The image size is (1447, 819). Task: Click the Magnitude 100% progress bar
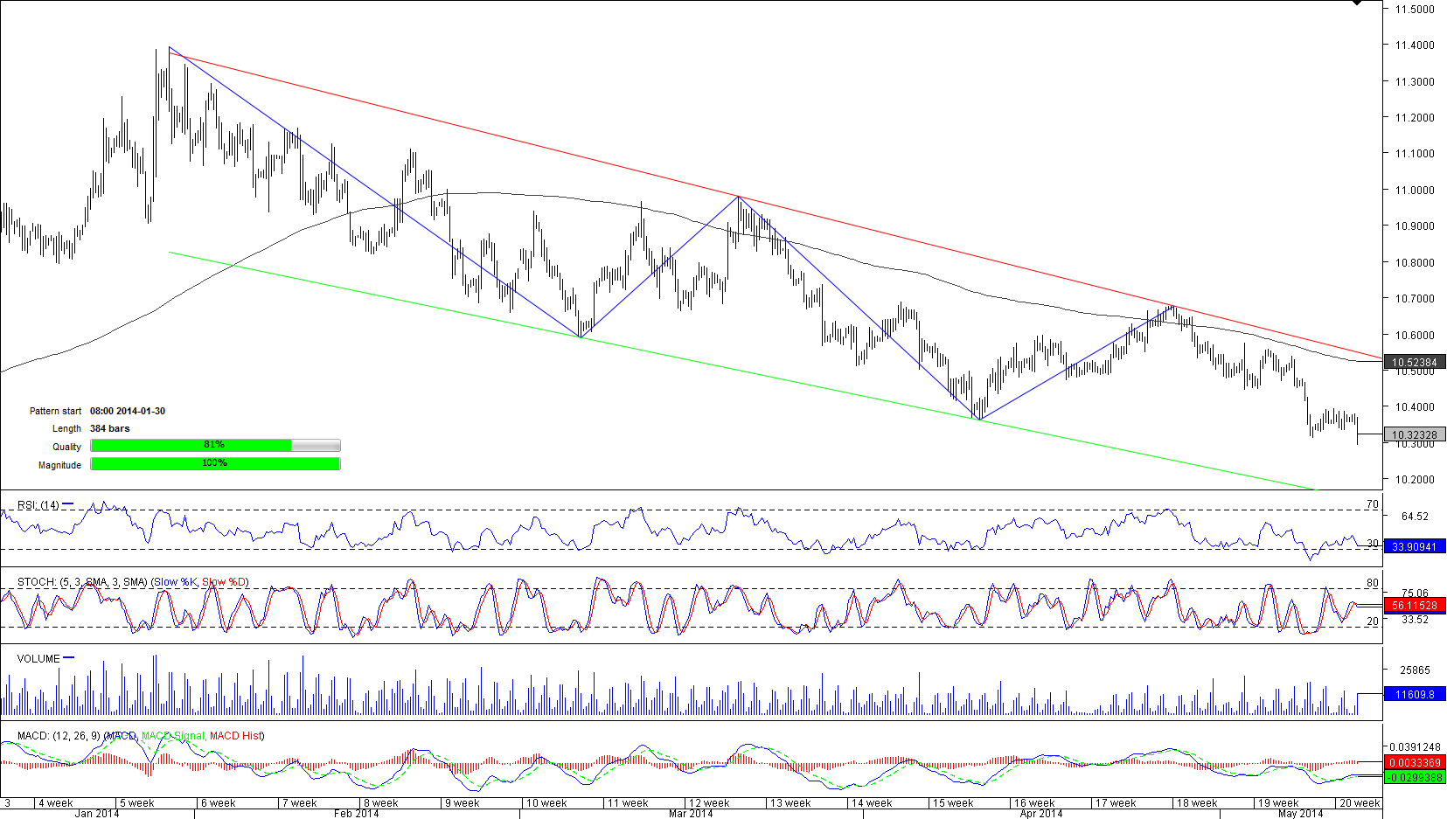215,464
